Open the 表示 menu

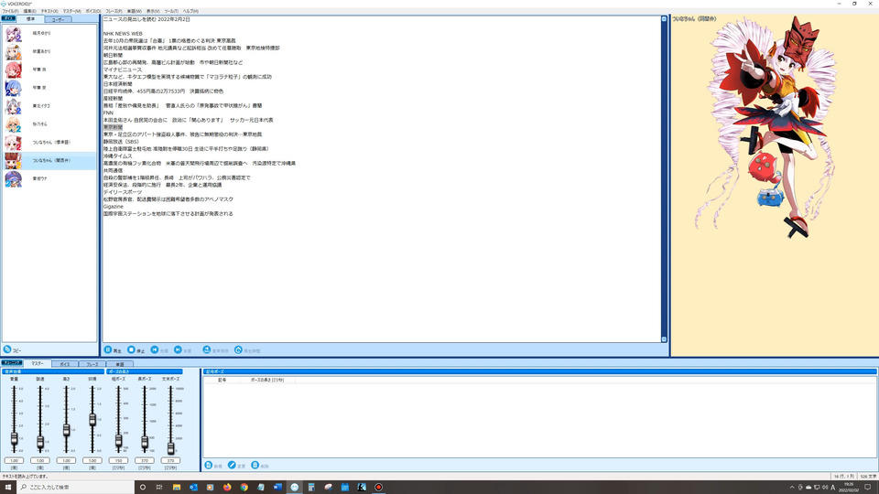[153, 11]
